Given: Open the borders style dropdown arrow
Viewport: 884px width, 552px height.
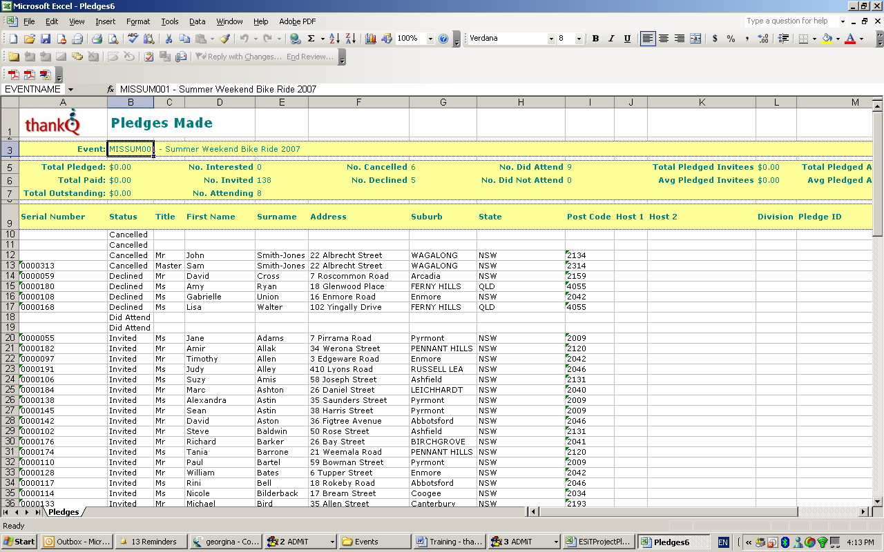Looking at the screenshot, I should tap(814, 39).
